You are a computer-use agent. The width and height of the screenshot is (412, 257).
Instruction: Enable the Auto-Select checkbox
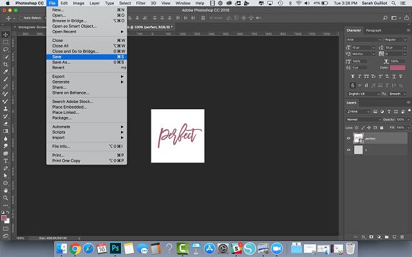coord(21,18)
